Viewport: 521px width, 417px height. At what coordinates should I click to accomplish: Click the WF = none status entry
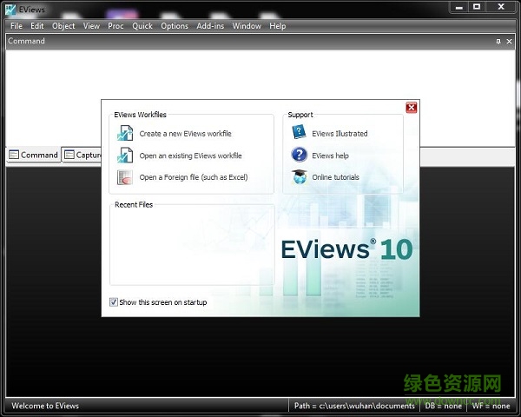491,406
